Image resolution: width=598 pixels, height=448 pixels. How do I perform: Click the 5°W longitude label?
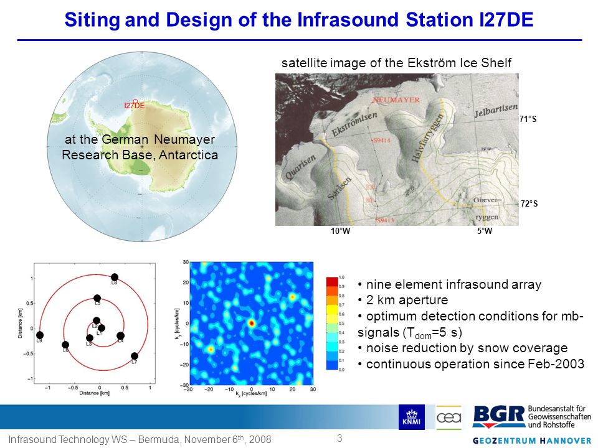(x=485, y=231)
